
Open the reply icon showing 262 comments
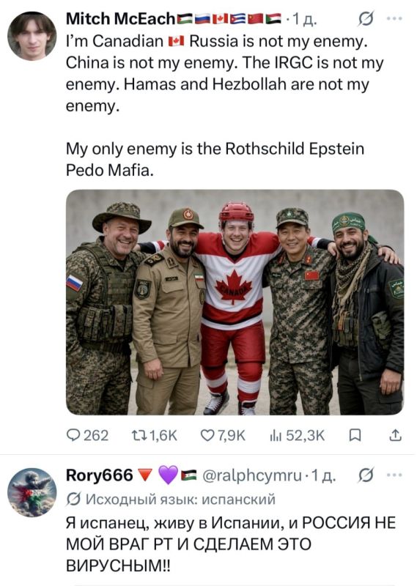click(x=87, y=435)
